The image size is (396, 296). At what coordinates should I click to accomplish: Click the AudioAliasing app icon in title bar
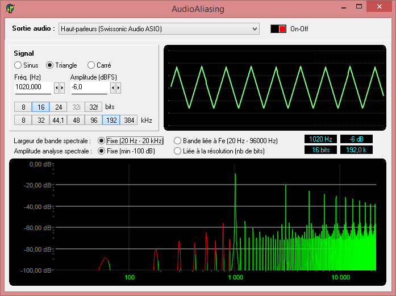10,9
